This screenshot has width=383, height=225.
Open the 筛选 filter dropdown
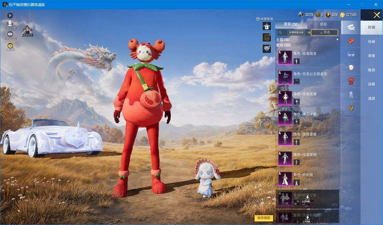click(x=324, y=32)
